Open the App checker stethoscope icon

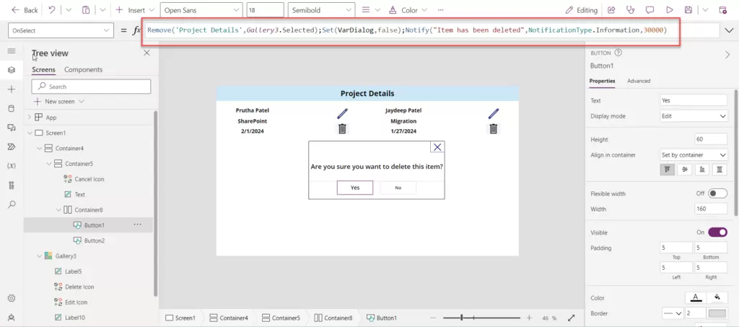point(630,10)
